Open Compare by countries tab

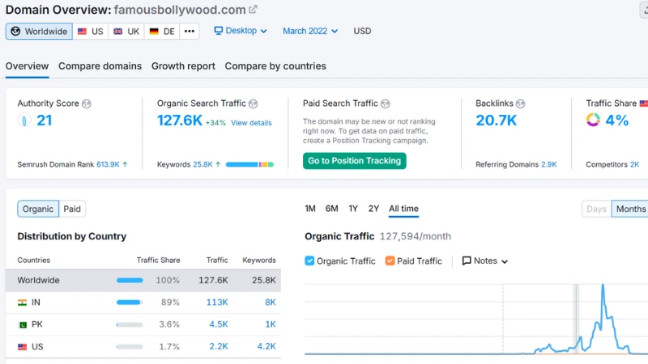pyautogui.click(x=275, y=66)
